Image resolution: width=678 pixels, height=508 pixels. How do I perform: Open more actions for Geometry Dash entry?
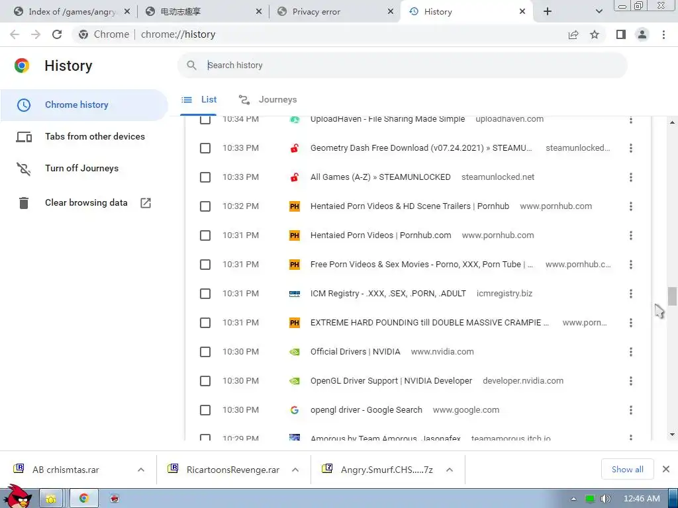[631, 148]
